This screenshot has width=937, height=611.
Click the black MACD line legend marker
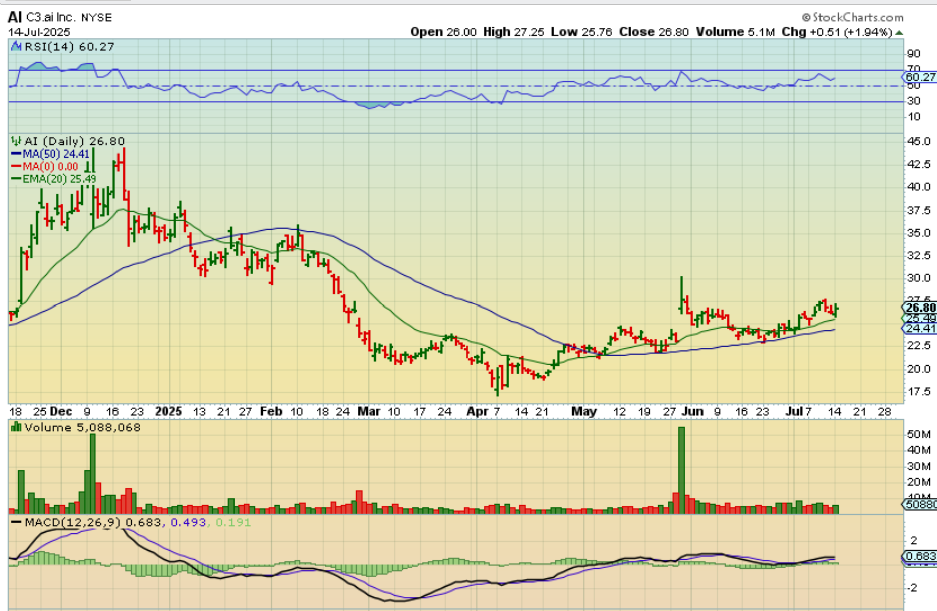coord(16,522)
